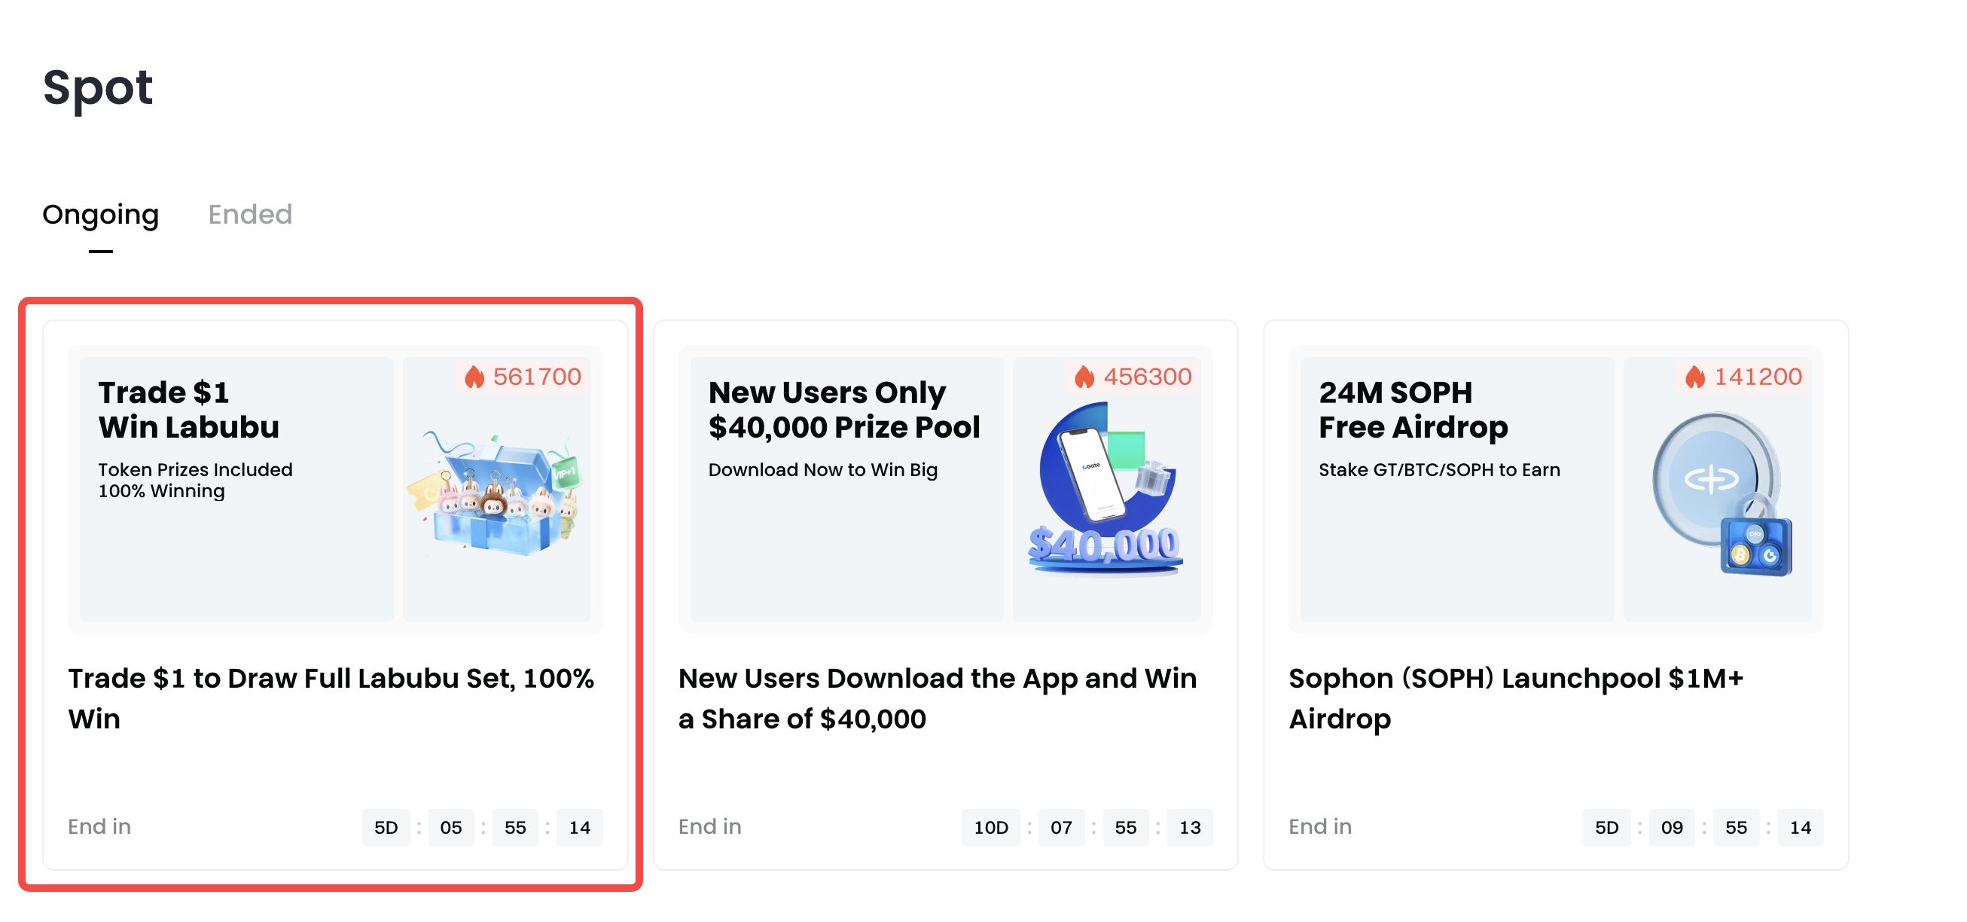Click the flame icon beside 561700
Screen dimensions: 1967x922
pos(474,377)
